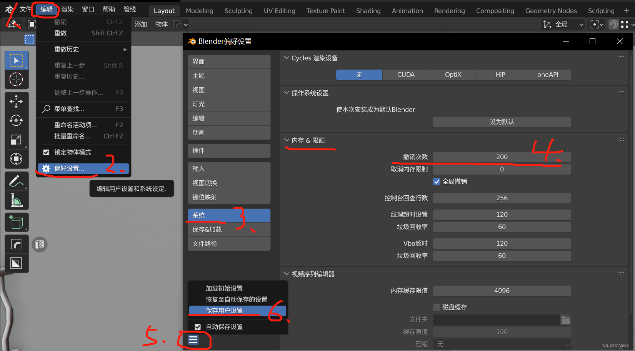Image resolution: width=635 pixels, height=351 pixels.
Task: Select 无 as Cycles render device
Action: point(359,75)
